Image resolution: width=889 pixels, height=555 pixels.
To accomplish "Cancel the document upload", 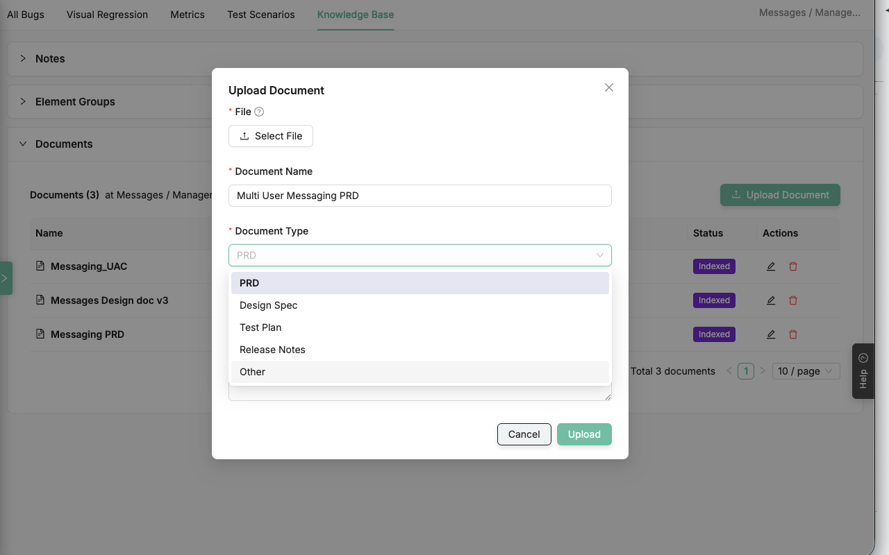I will click(x=524, y=434).
